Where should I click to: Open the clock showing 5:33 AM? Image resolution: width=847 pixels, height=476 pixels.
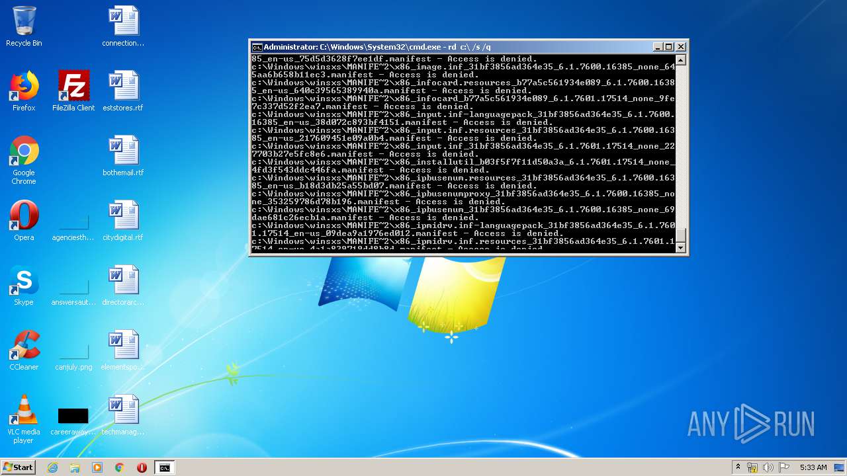coord(813,467)
